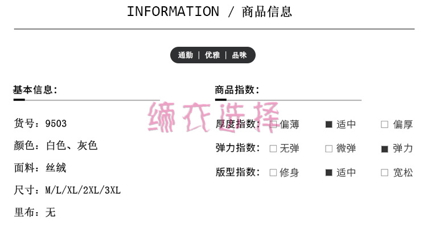Select the 基本信息 section header

coord(35,90)
